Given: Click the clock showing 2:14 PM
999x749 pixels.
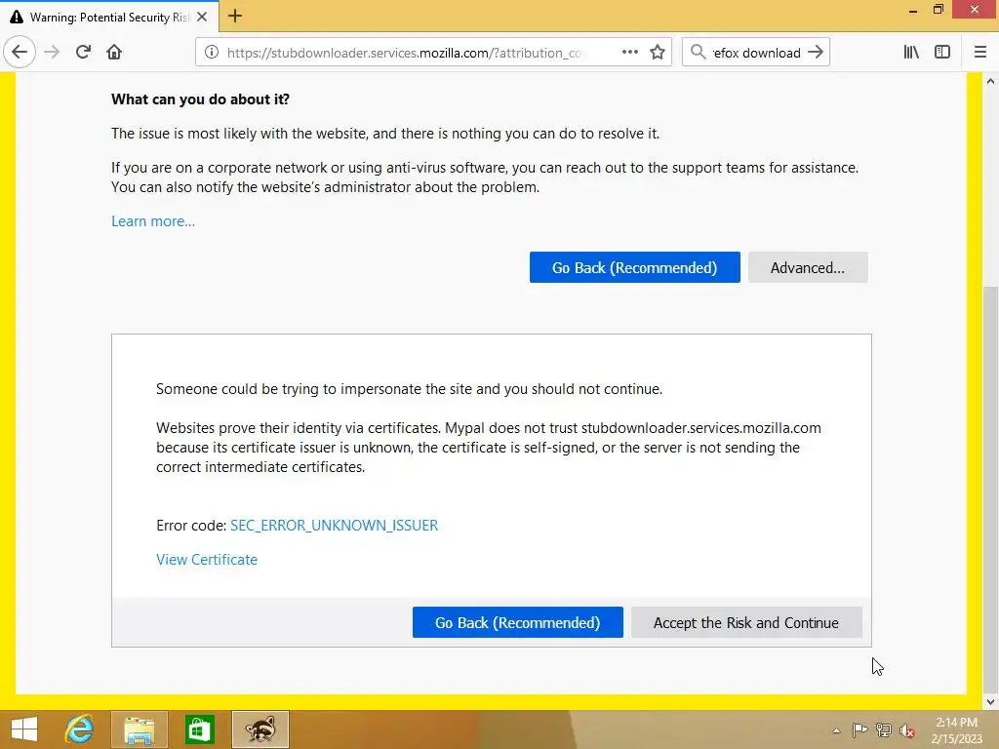Looking at the screenshot, I should coord(956,730).
